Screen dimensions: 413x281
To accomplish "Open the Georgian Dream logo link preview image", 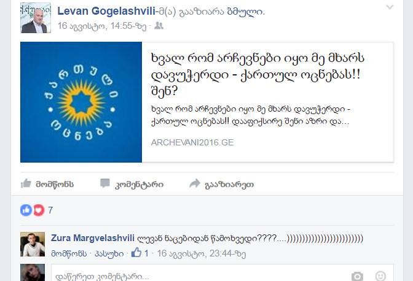I will pos(81,102).
